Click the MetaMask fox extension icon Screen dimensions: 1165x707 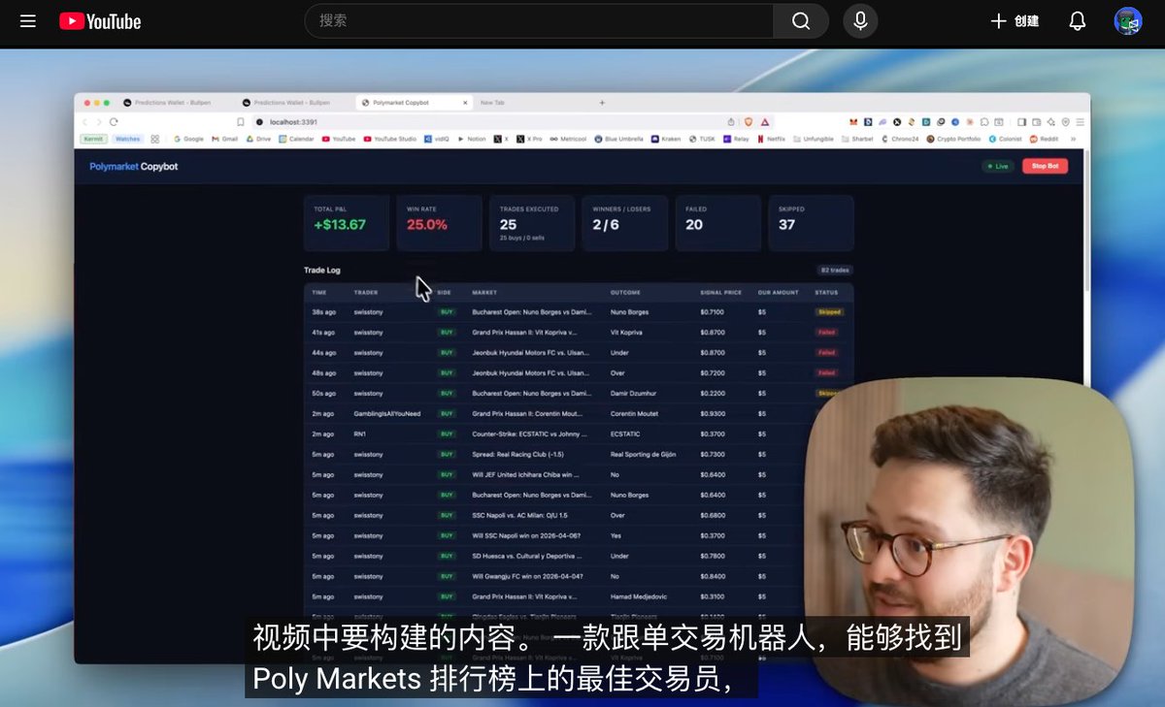(853, 121)
